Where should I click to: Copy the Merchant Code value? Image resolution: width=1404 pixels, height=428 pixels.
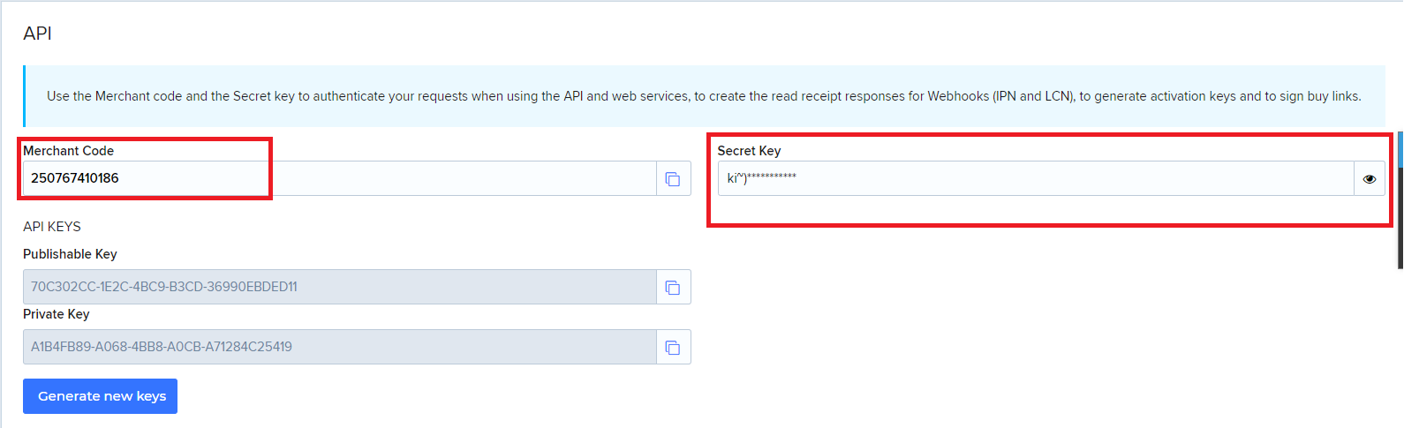click(x=673, y=179)
